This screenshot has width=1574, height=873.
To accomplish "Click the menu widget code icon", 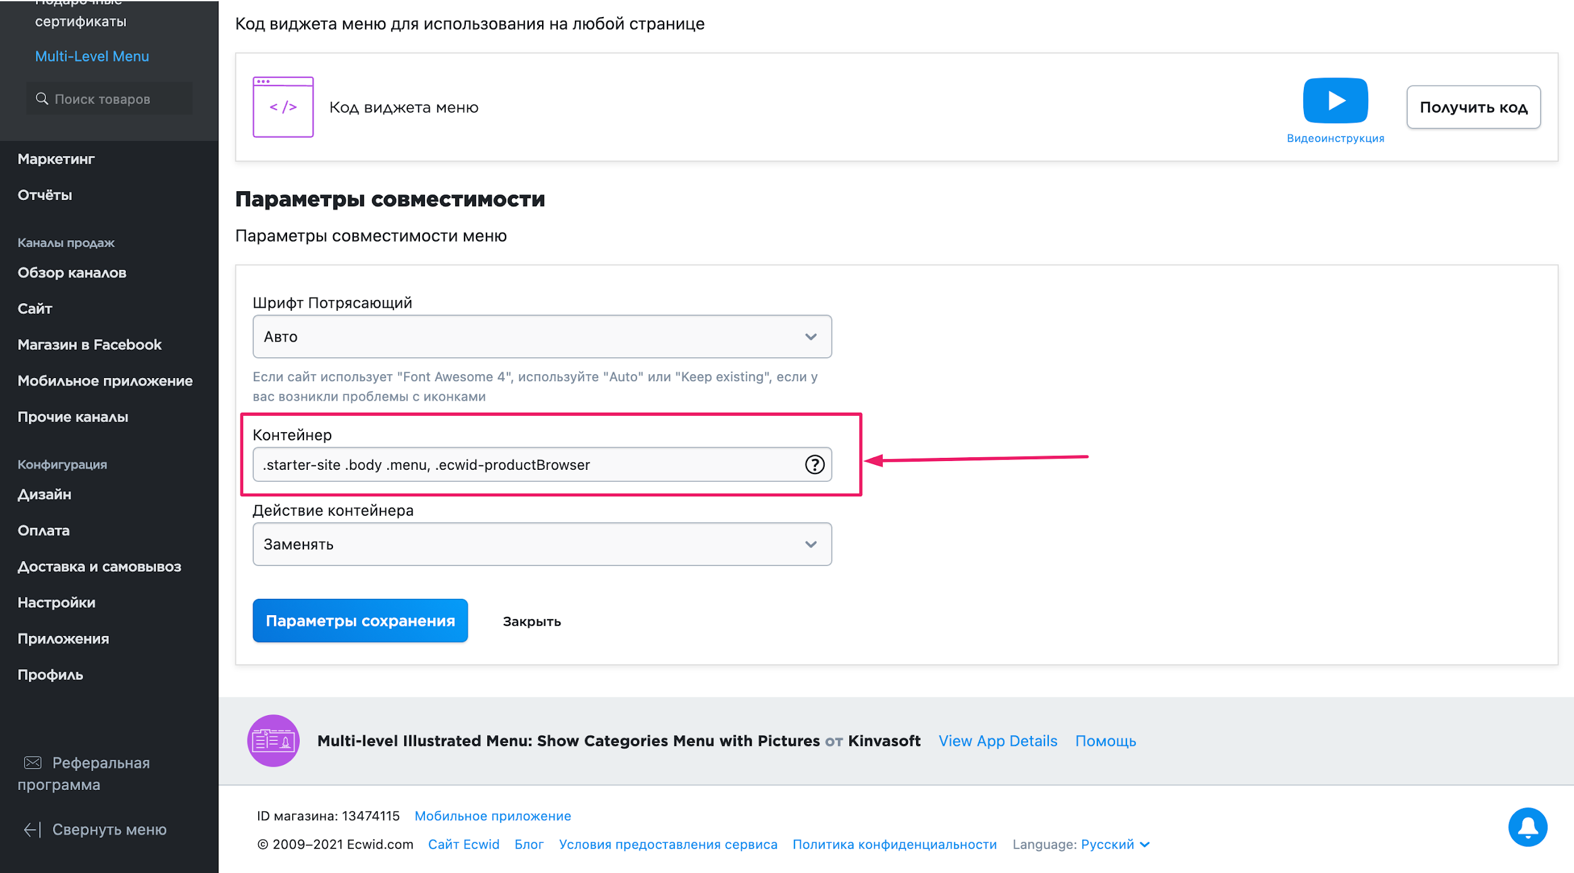I will [x=283, y=107].
